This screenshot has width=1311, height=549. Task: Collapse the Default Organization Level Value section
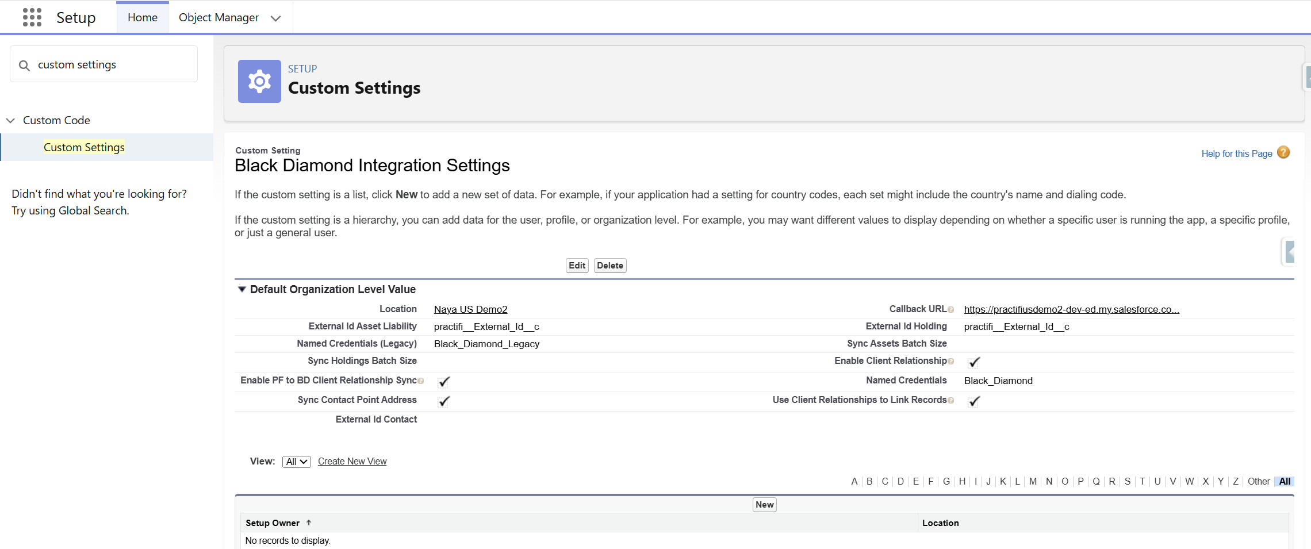click(242, 289)
